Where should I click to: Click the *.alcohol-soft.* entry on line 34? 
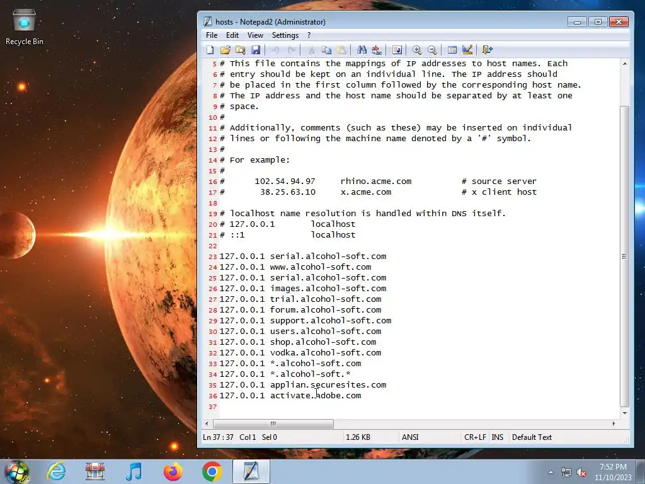pos(310,374)
